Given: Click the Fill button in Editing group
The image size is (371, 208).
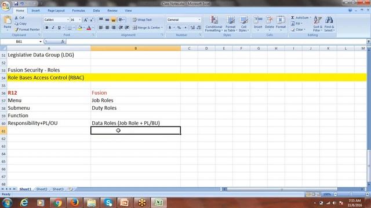Looking at the screenshot, I should (x=296, y=24).
